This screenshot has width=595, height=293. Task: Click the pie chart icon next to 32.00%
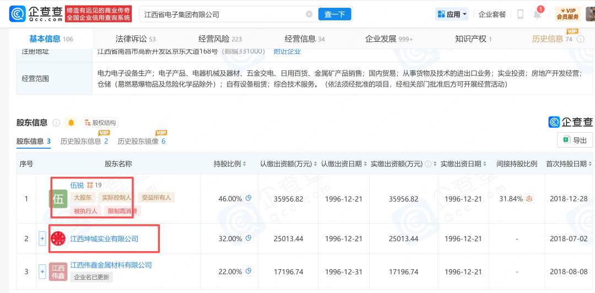pos(248,238)
